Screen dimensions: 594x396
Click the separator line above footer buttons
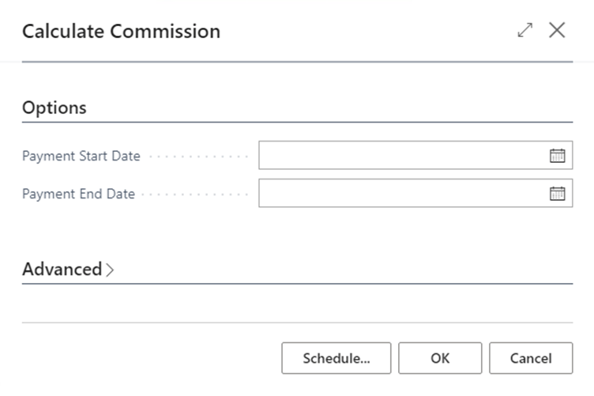coord(297,322)
